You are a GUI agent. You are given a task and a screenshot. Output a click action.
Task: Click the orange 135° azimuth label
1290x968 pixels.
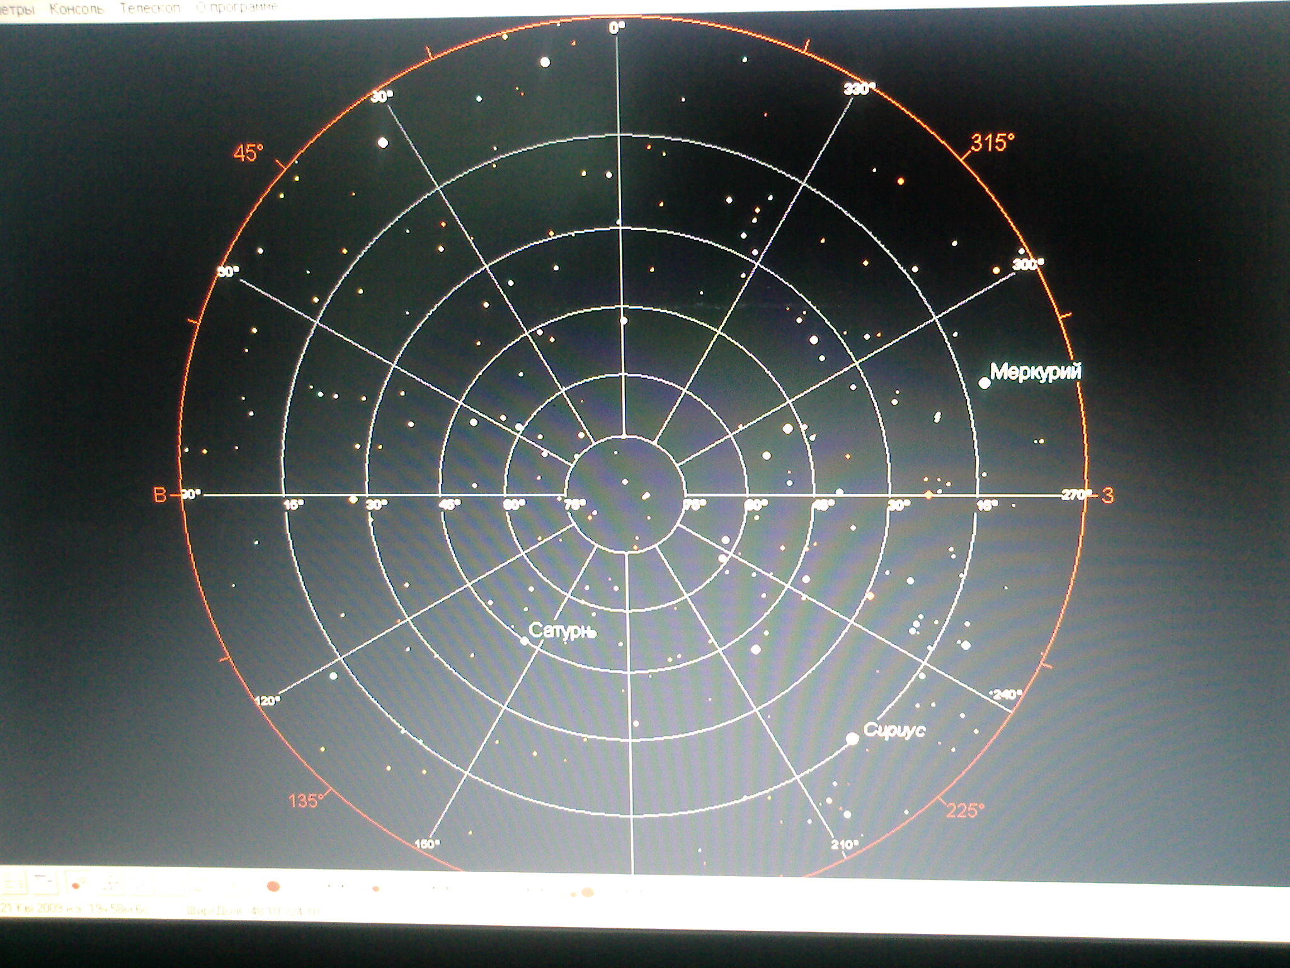point(307,801)
